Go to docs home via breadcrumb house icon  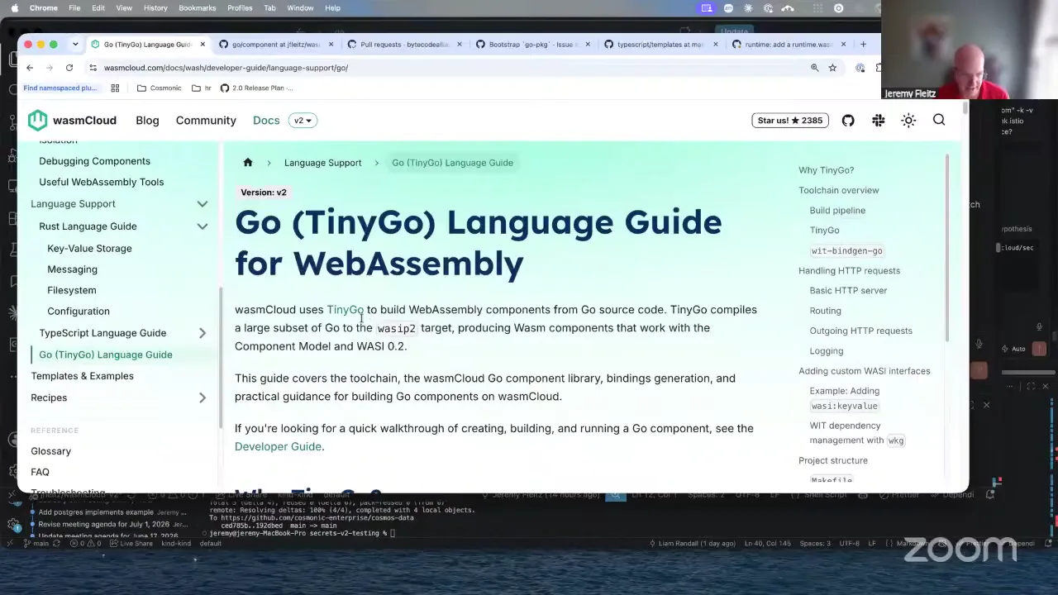[248, 163]
